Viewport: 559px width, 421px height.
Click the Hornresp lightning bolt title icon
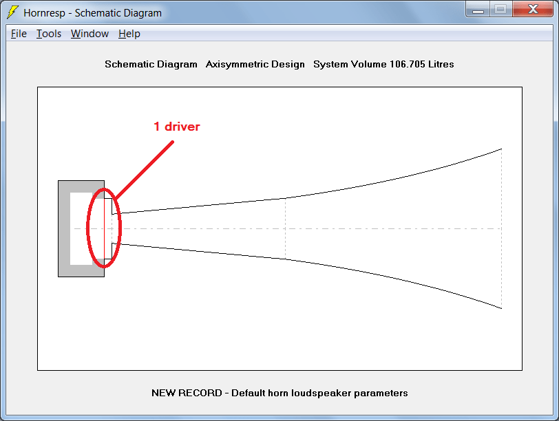[x=12, y=12]
